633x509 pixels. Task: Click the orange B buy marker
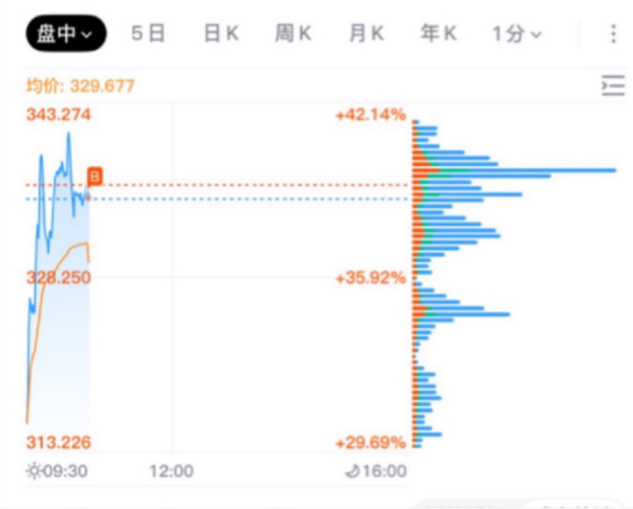pos(95,176)
